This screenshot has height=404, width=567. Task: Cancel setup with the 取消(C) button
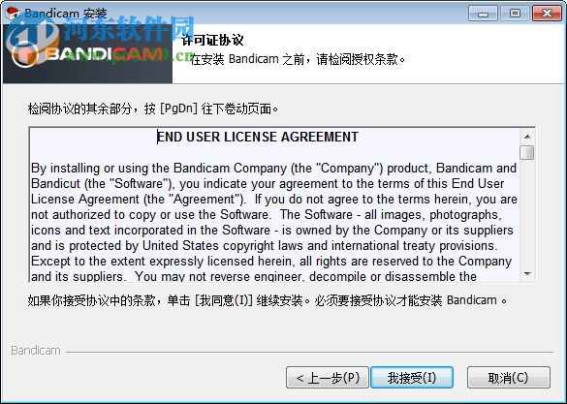(x=509, y=378)
